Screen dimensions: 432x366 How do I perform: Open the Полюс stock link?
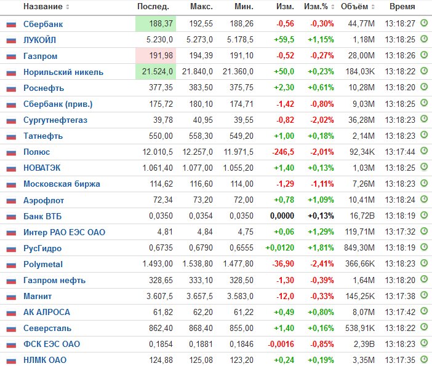(37, 152)
